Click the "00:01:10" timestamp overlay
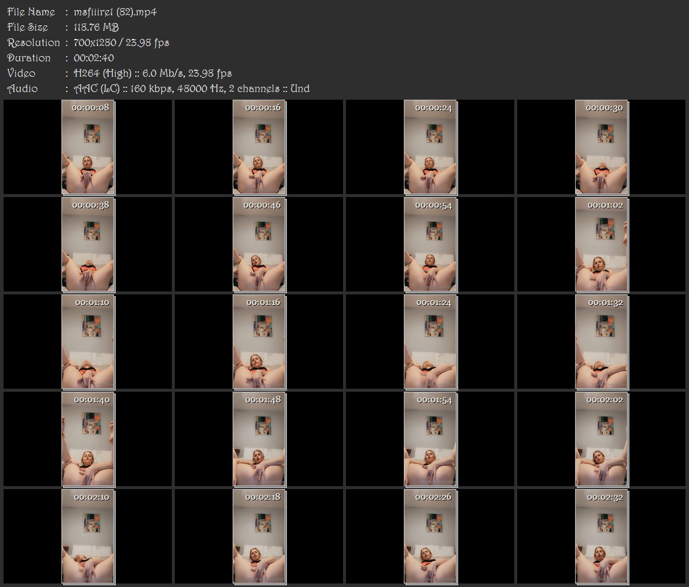The image size is (689, 587). click(92, 303)
